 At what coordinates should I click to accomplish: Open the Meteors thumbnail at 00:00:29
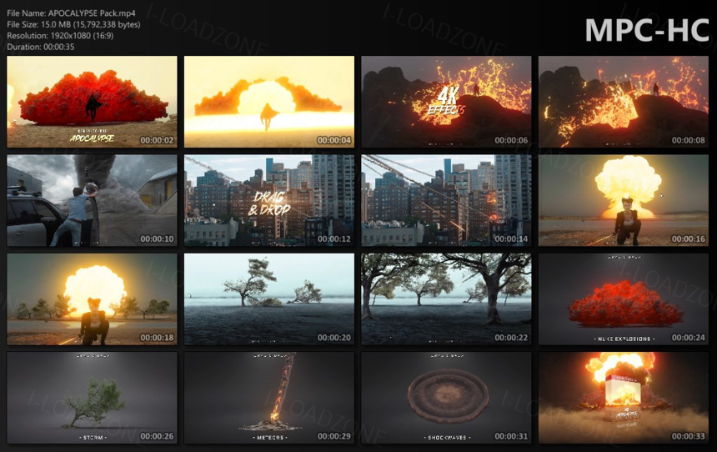(268, 398)
